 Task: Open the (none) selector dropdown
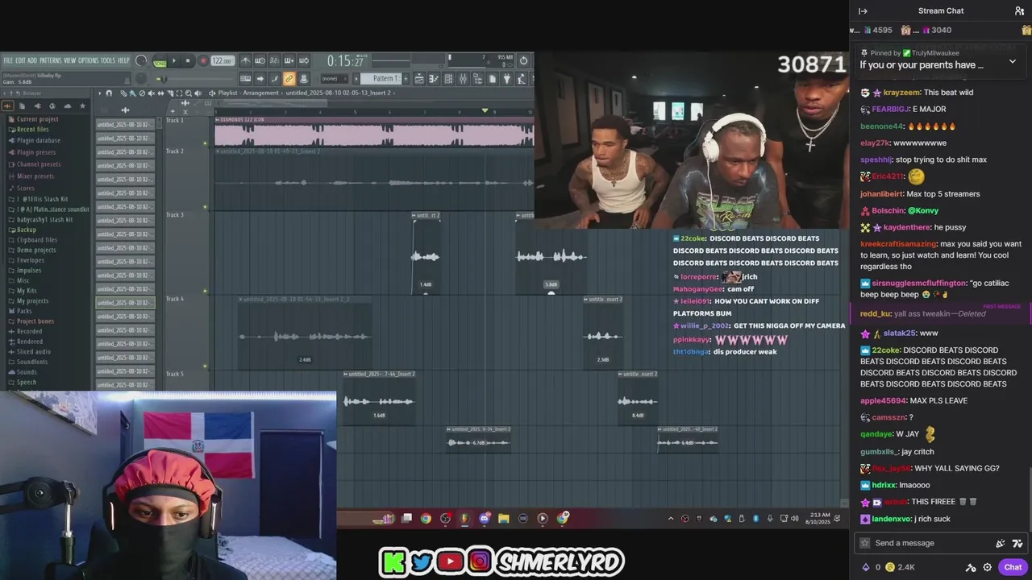click(x=335, y=79)
